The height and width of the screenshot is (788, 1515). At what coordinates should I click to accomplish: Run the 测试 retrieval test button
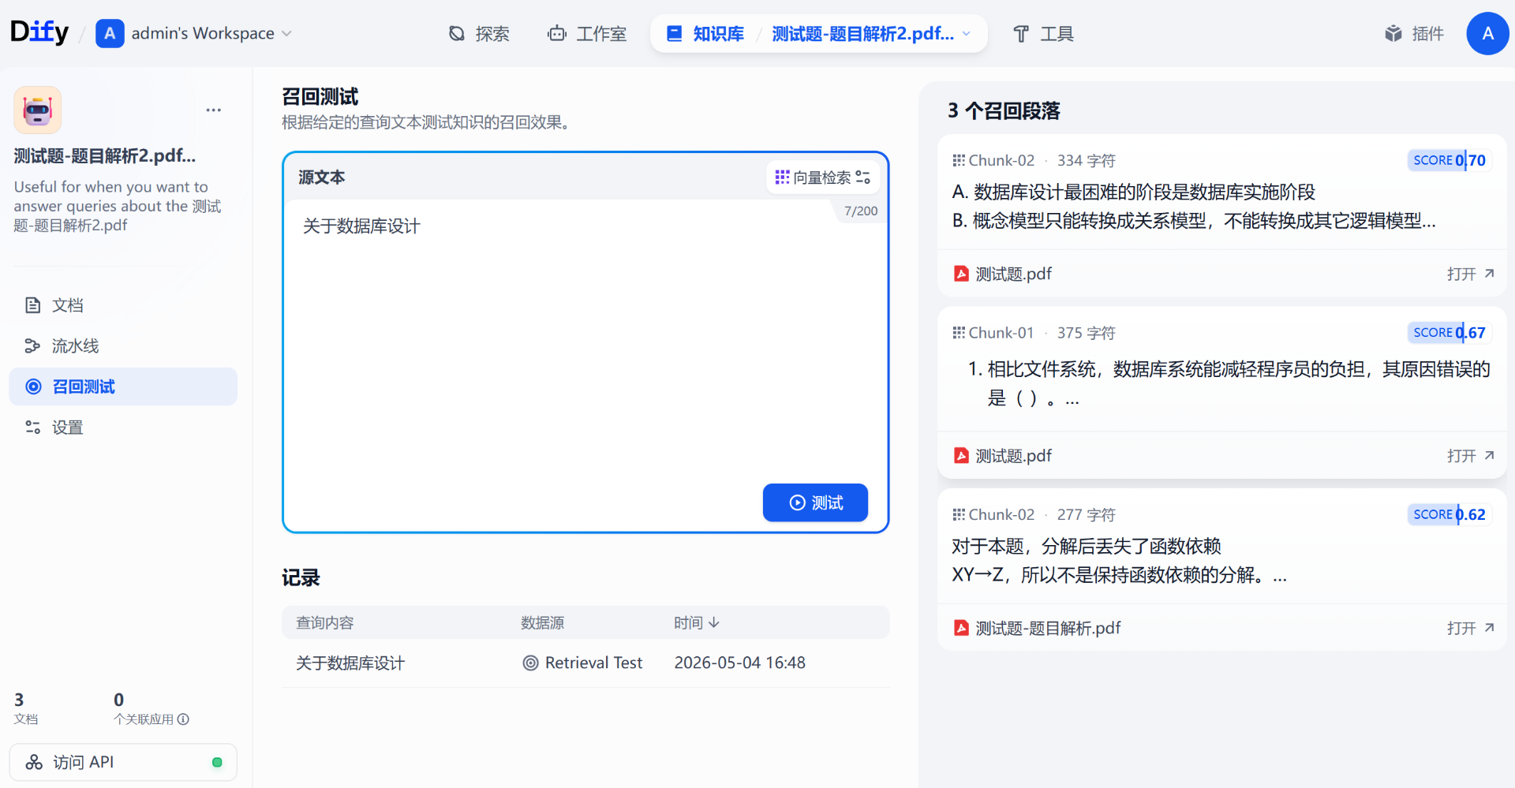(x=815, y=502)
